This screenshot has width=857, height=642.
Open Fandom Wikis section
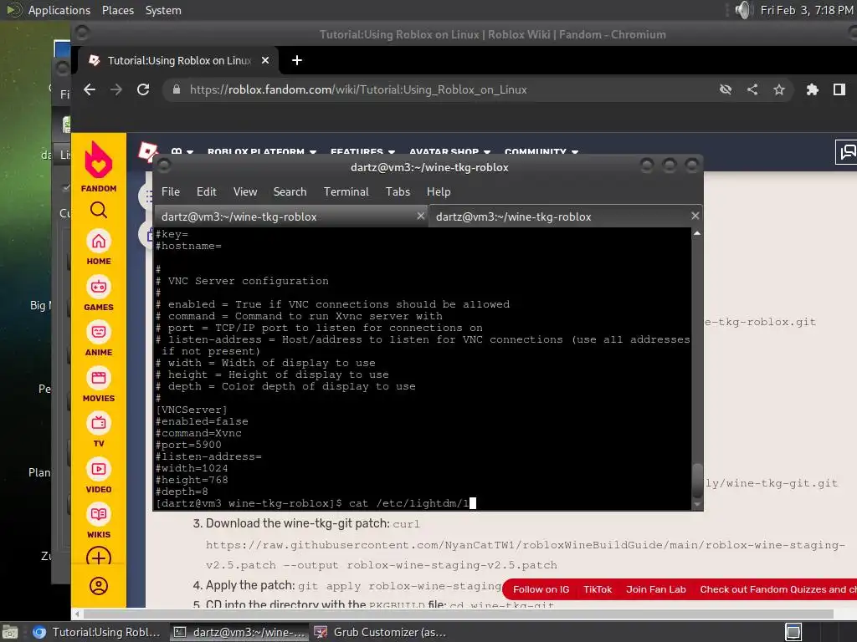click(99, 521)
